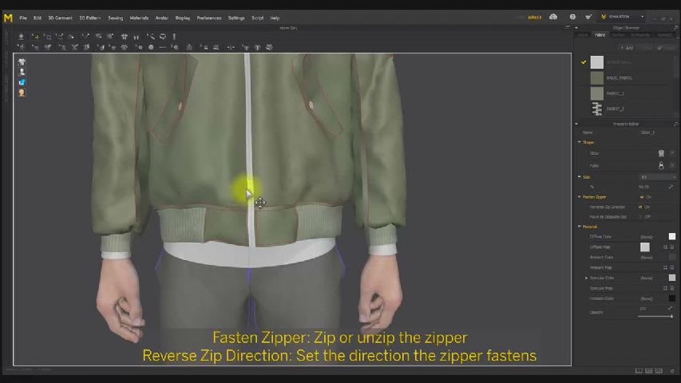Image resolution: width=681 pixels, height=383 pixels.
Task: Open the Preferences menu
Action: (x=209, y=18)
